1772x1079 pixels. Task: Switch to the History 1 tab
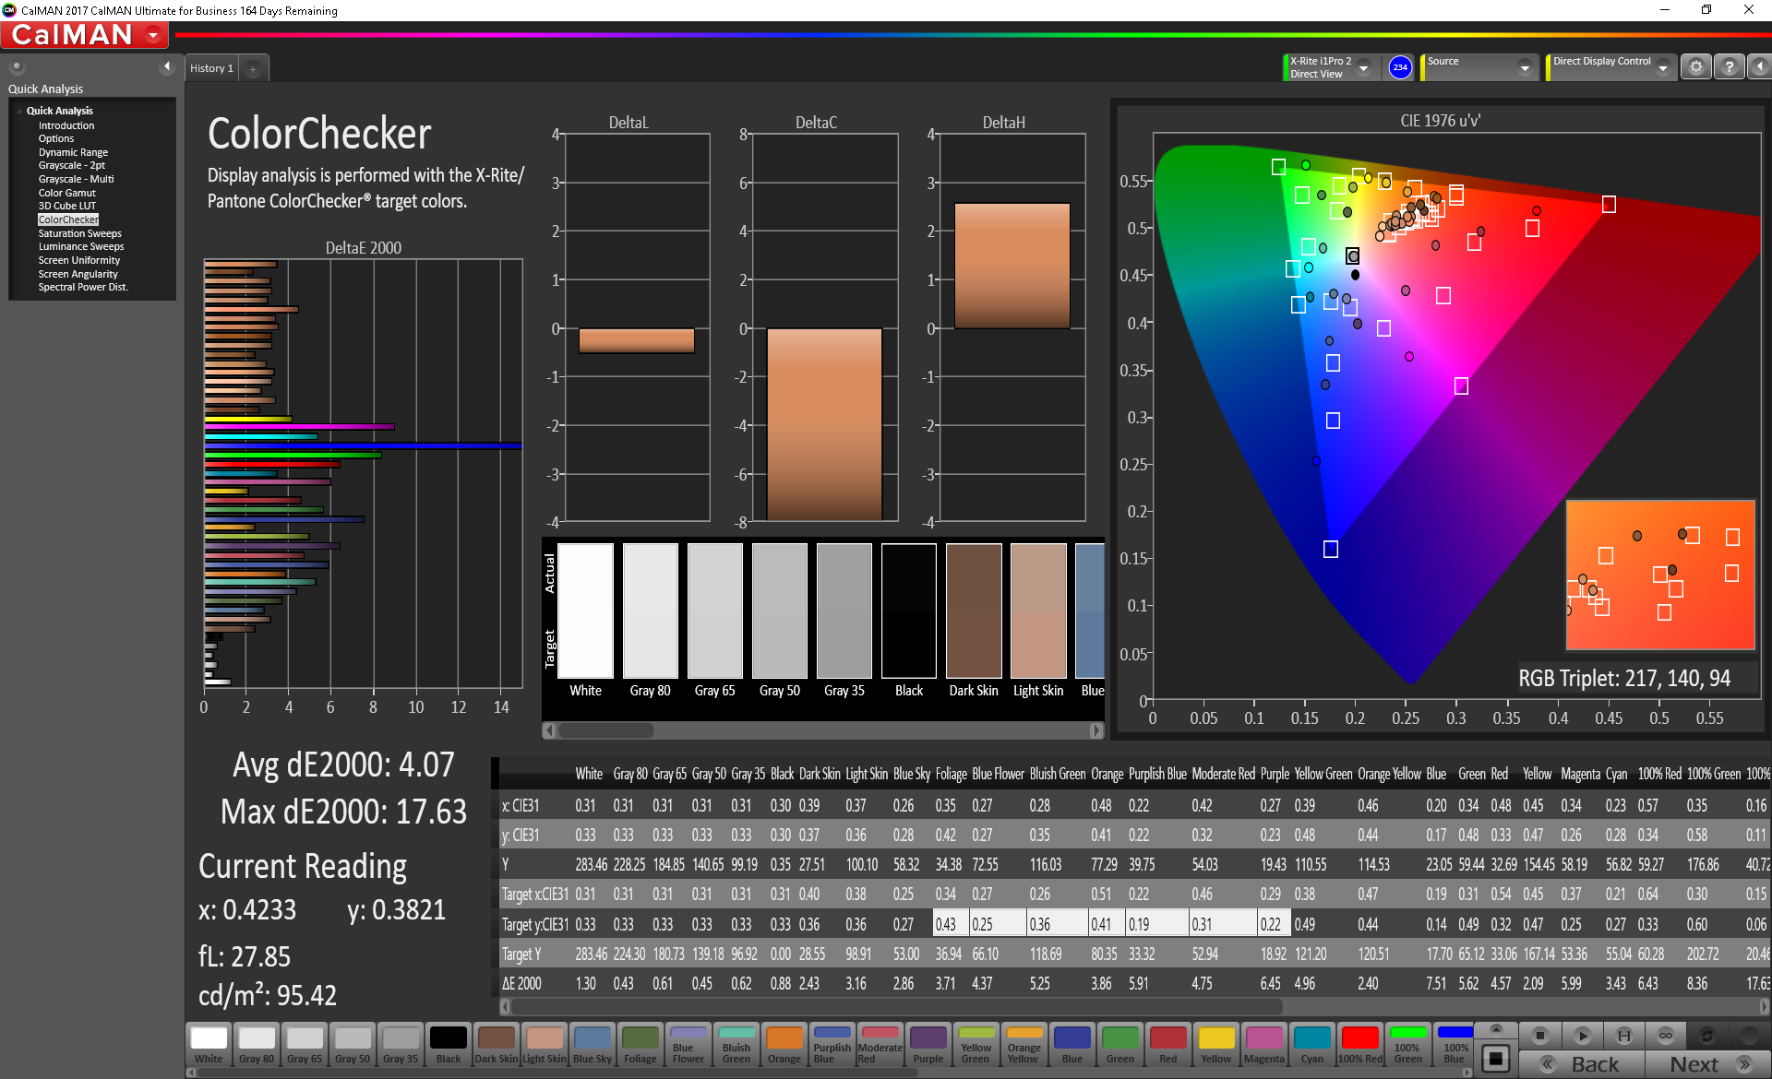click(211, 68)
